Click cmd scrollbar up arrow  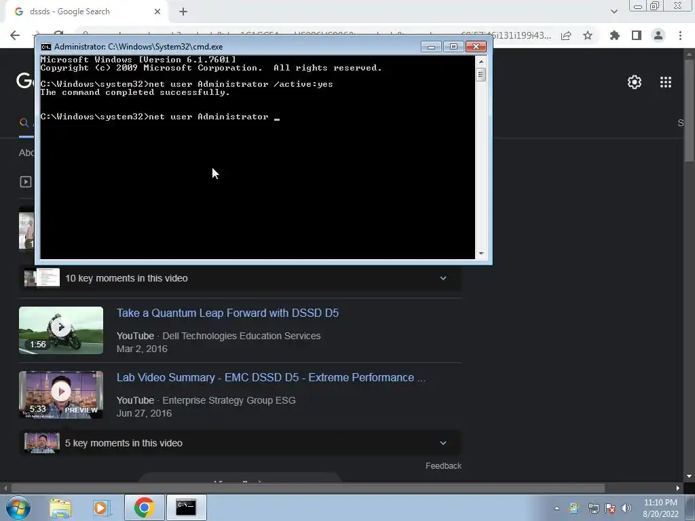pos(481,62)
